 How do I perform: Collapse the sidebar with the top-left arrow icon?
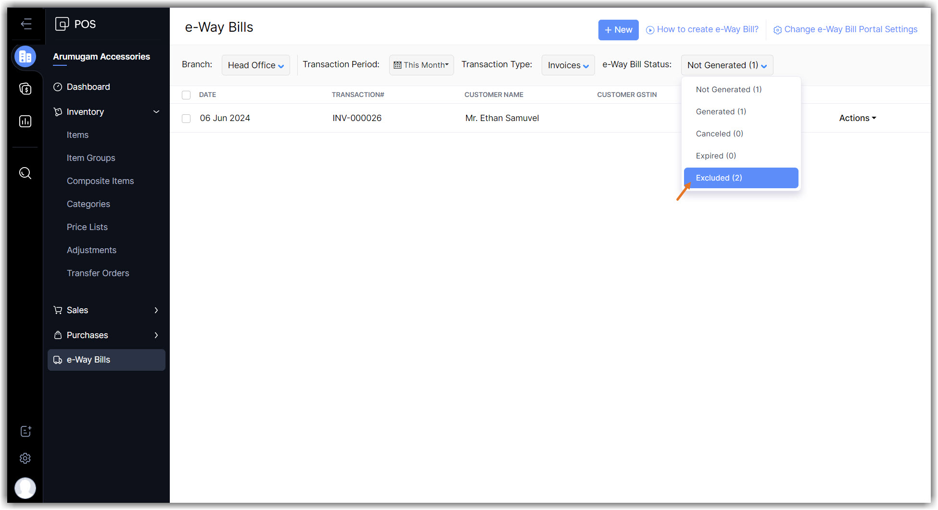click(x=26, y=24)
